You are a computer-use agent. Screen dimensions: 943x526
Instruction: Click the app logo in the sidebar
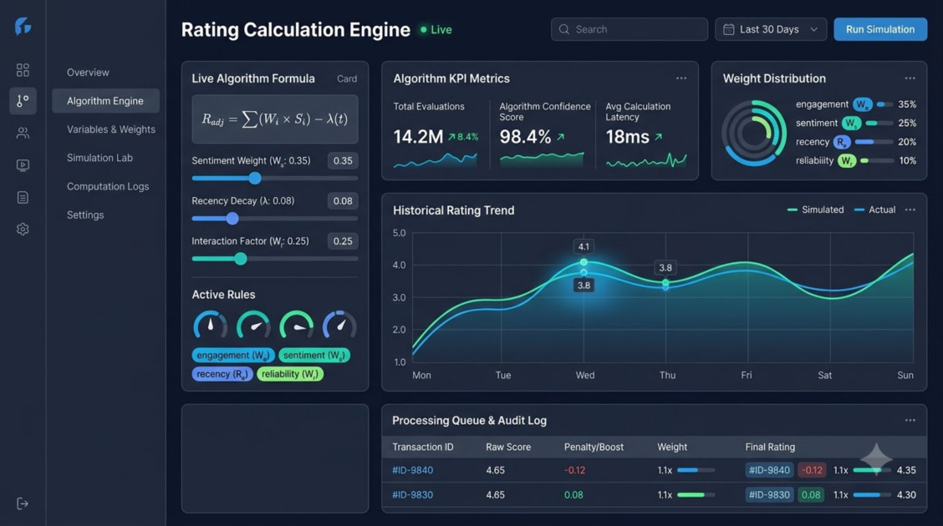click(x=23, y=27)
